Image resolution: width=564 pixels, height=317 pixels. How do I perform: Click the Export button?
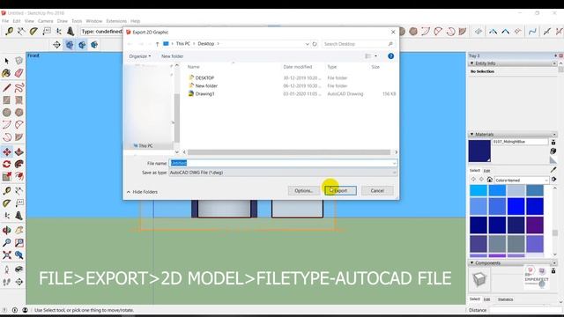click(x=341, y=190)
